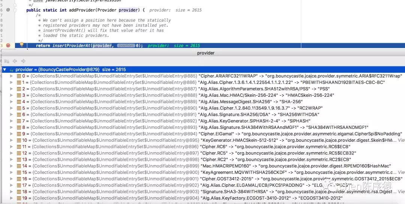
Task: Click the field icon of entry 10
Action: [19, 140]
